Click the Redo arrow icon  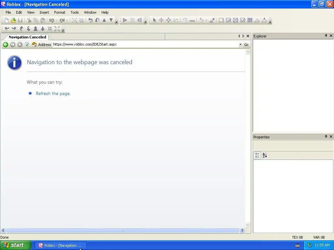click(x=62, y=21)
